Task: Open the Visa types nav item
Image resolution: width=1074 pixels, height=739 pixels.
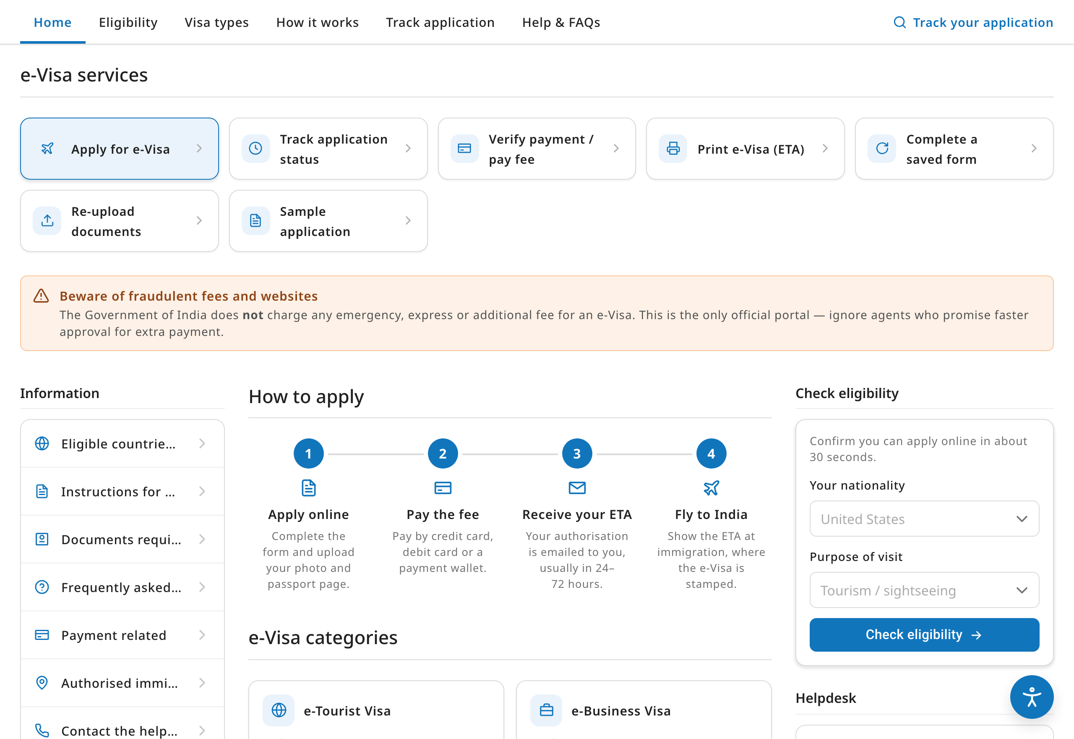Action: pos(216,22)
